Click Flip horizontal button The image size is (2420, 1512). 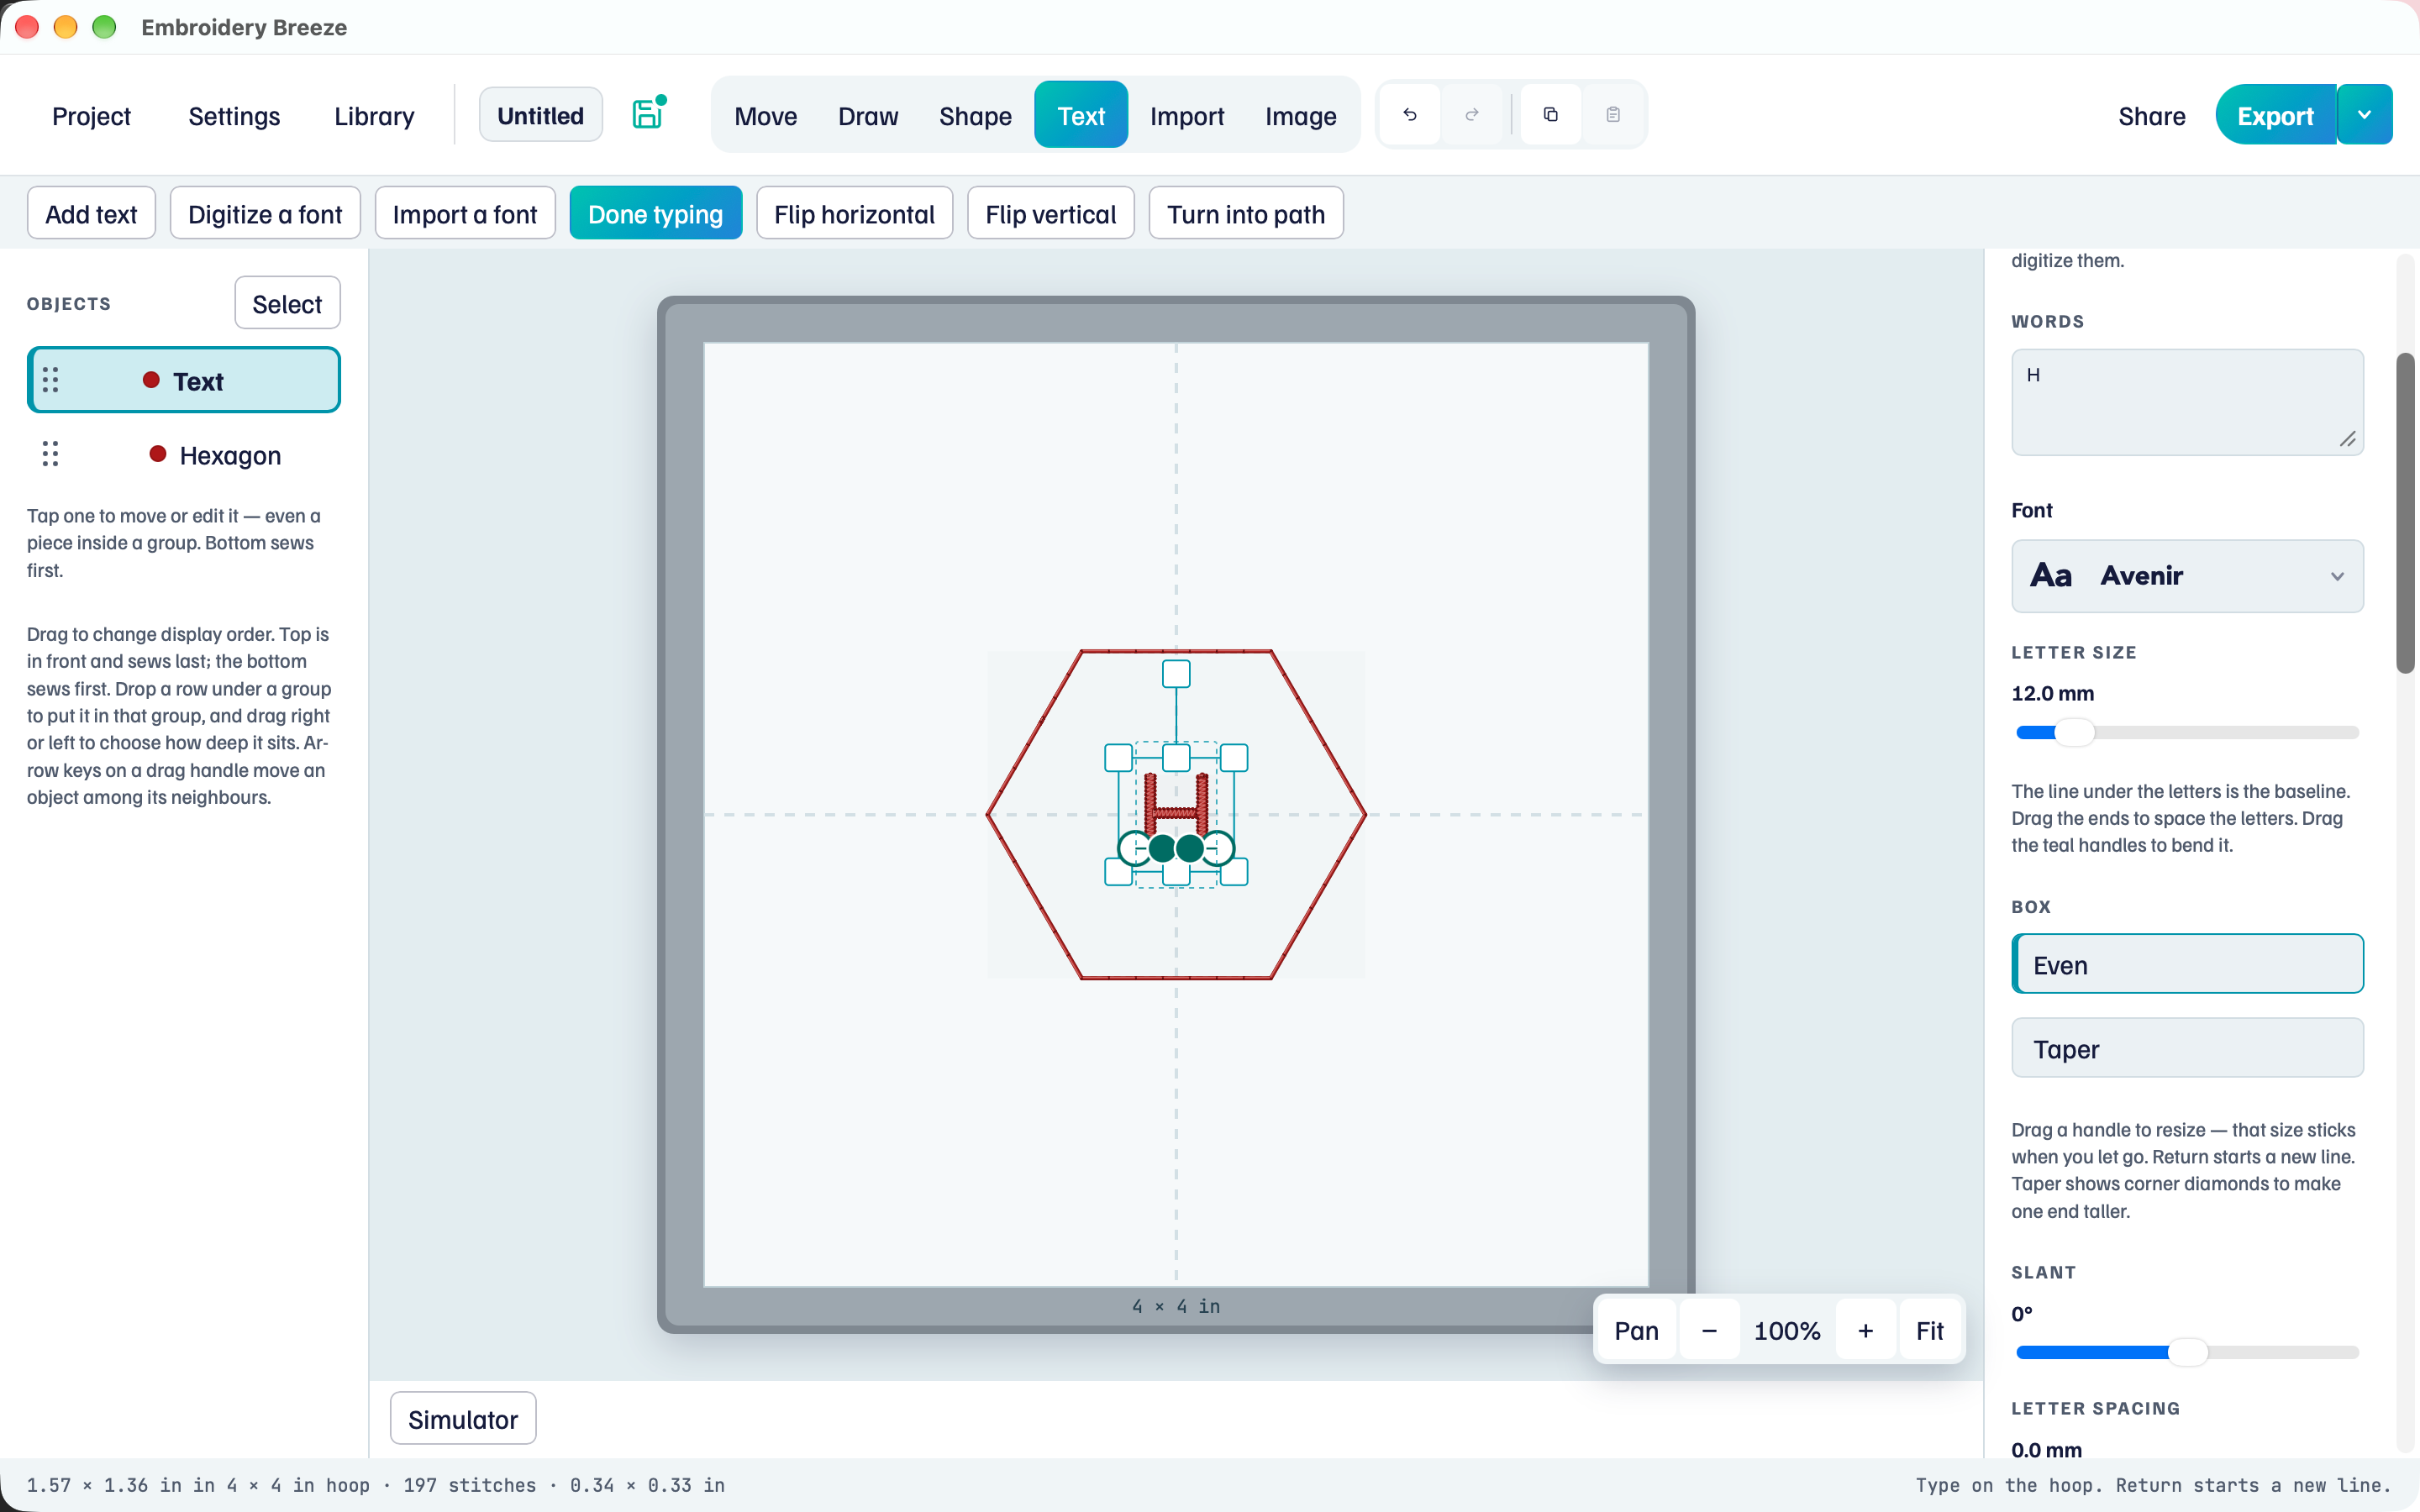pyautogui.click(x=854, y=213)
